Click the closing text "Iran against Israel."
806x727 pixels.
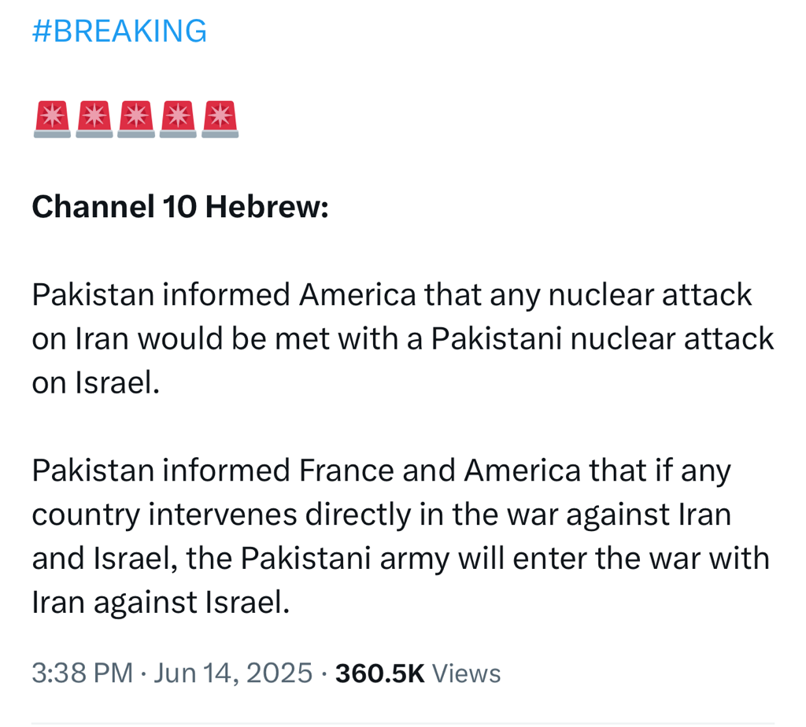click(161, 602)
